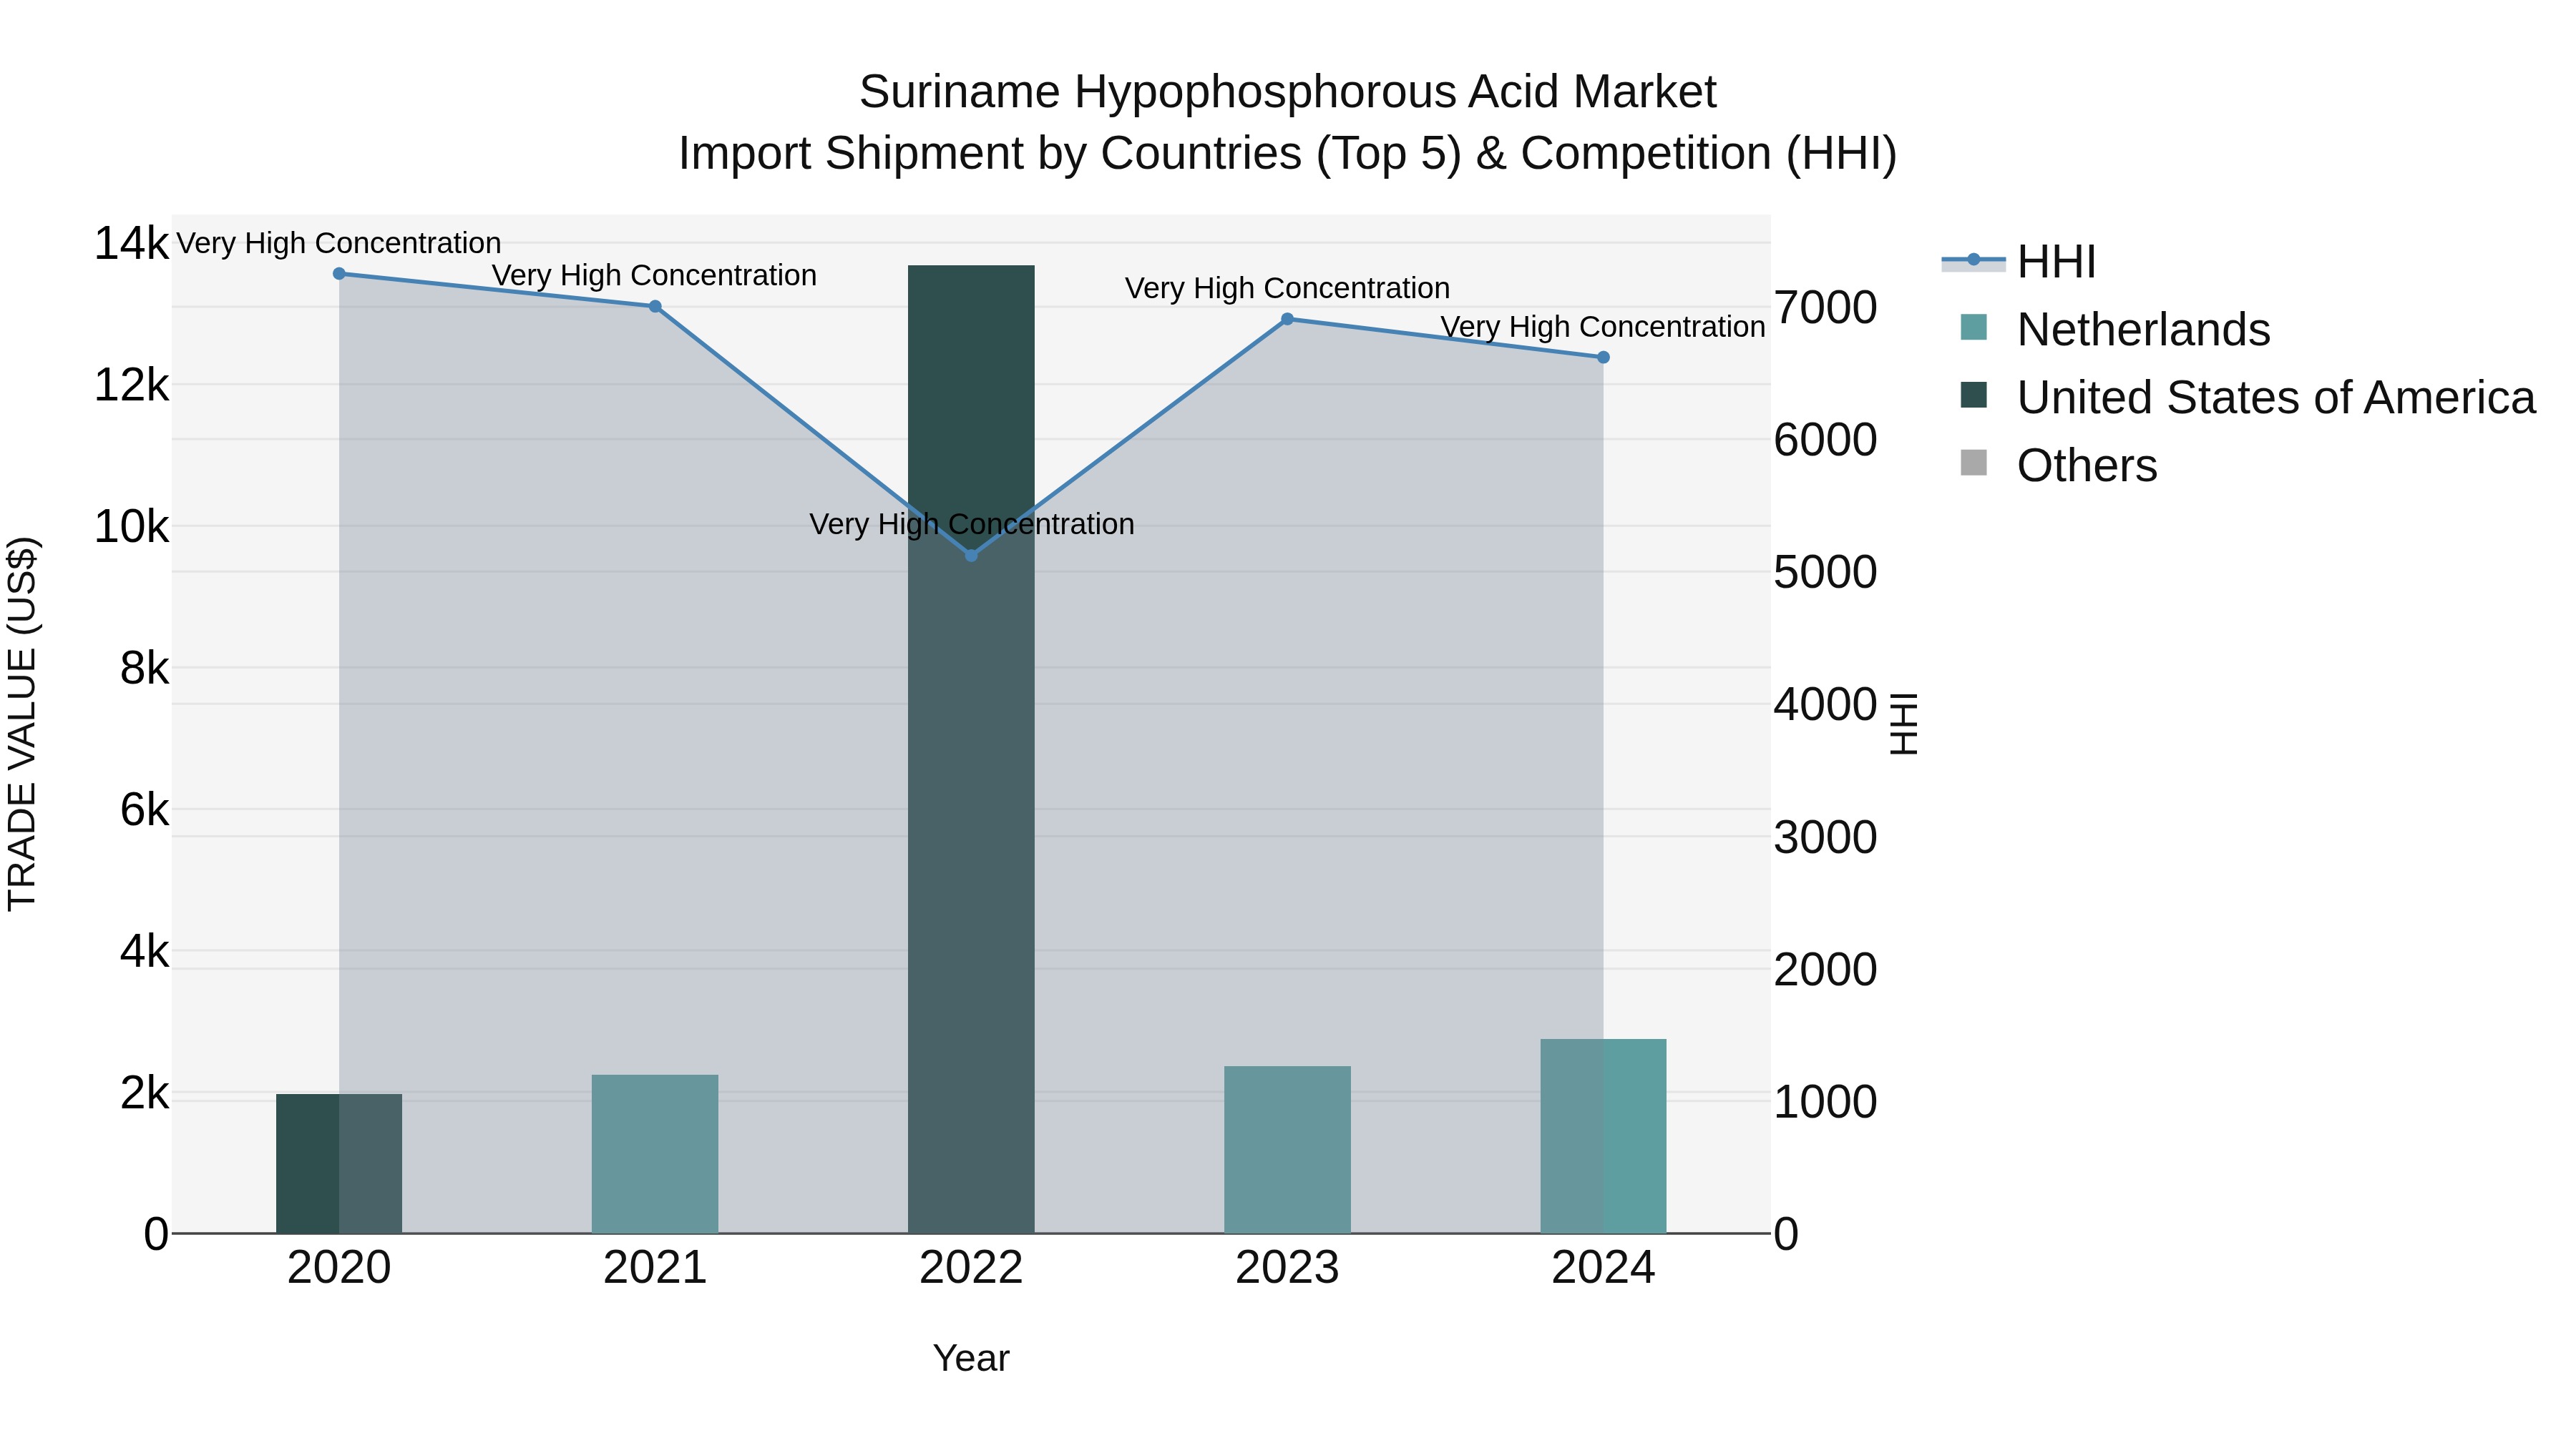The image size is (2576, 1448).
Task: Click the 1000 right axis tick
Action: point(1826,1102)
